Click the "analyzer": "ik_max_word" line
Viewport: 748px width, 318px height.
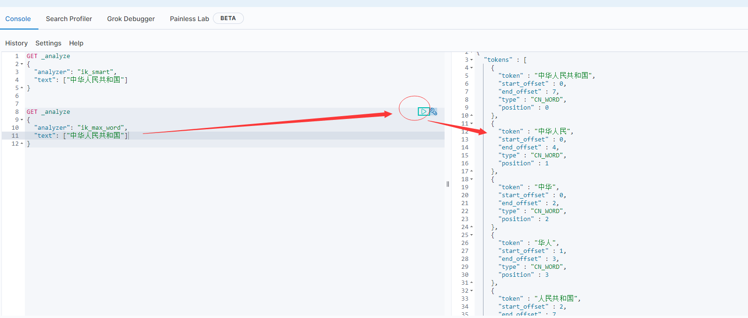tap(81, 128)
